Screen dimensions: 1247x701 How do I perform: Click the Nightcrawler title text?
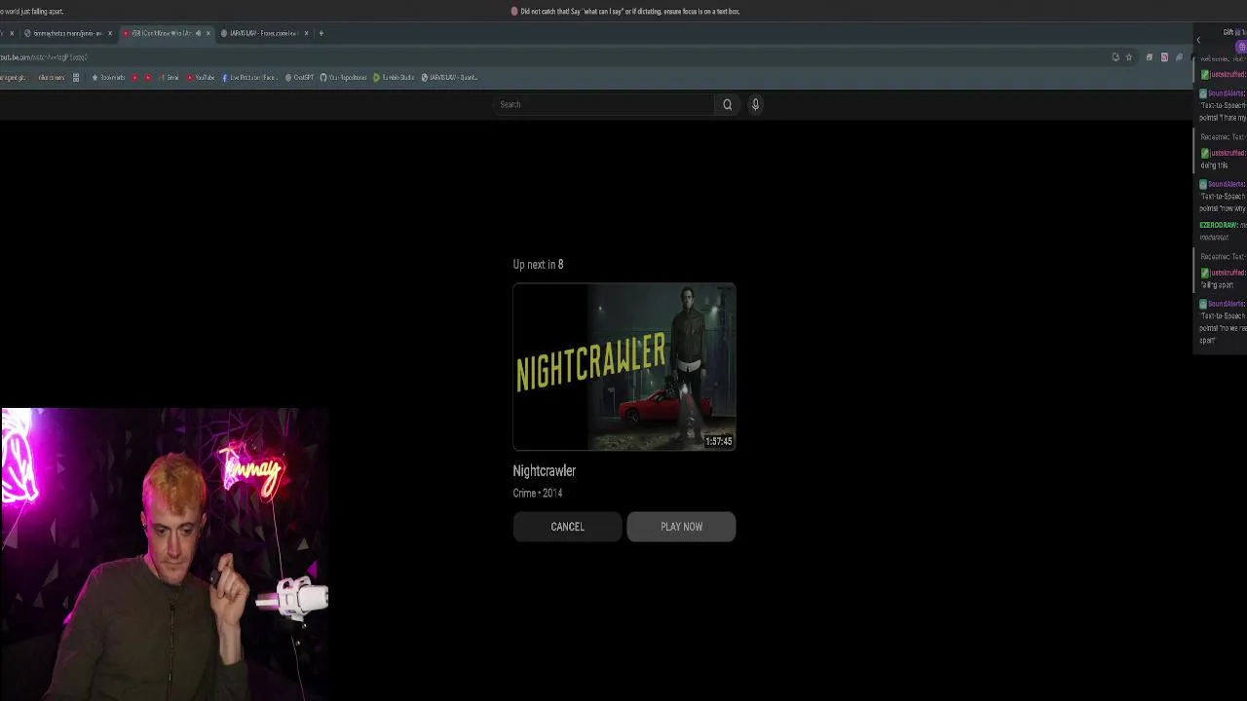coord(545,470)
